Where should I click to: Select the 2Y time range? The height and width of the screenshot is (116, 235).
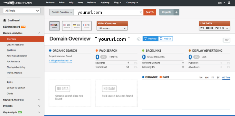coord(218,77)
